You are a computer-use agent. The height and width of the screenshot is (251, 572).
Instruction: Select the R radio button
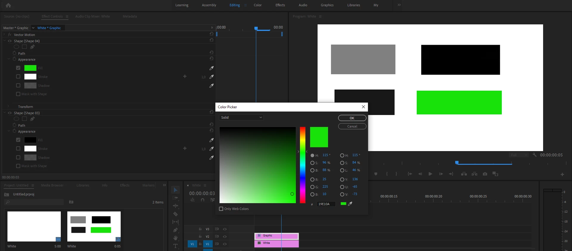click(312, 180)
